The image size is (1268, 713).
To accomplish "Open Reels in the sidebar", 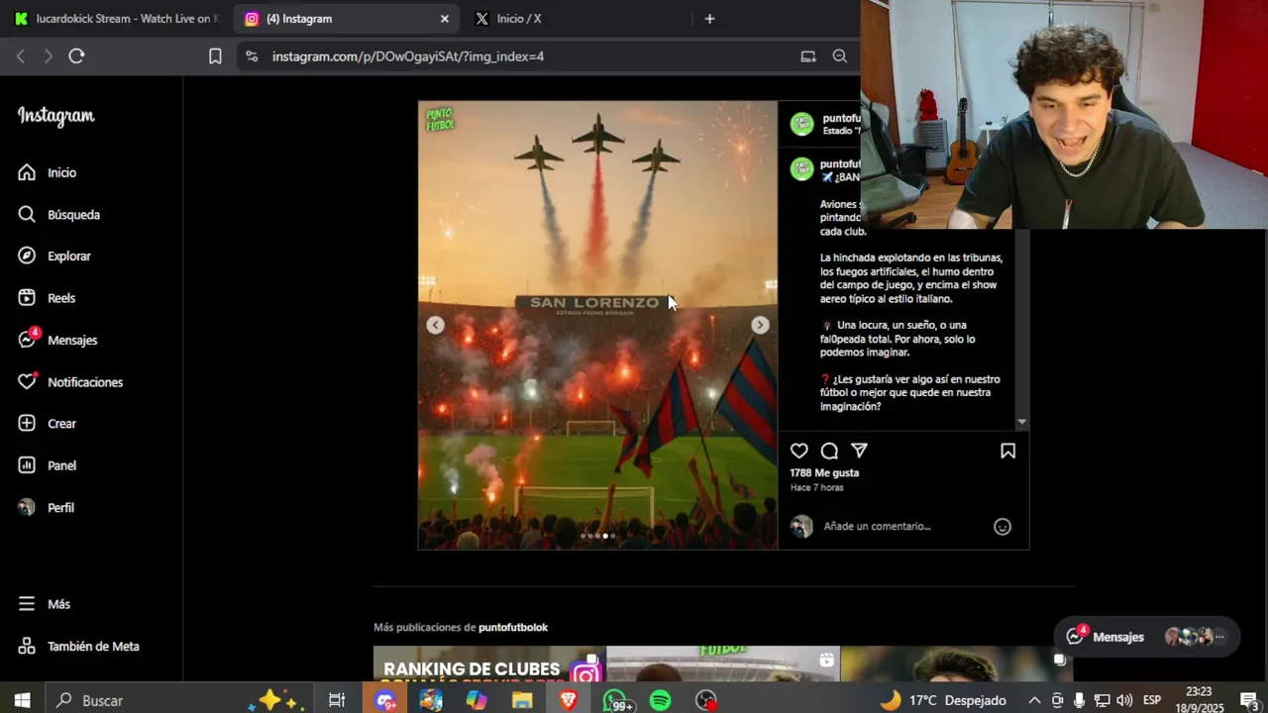I will pos(47,298).
